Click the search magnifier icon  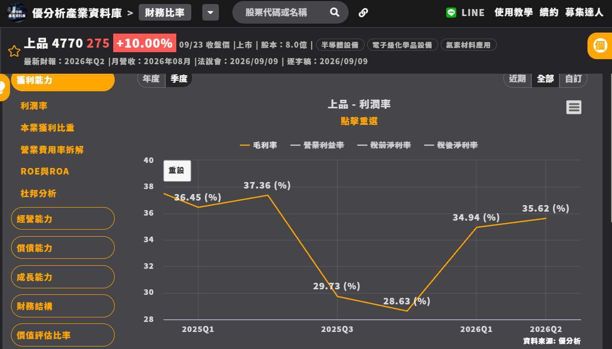pos(335,13)
